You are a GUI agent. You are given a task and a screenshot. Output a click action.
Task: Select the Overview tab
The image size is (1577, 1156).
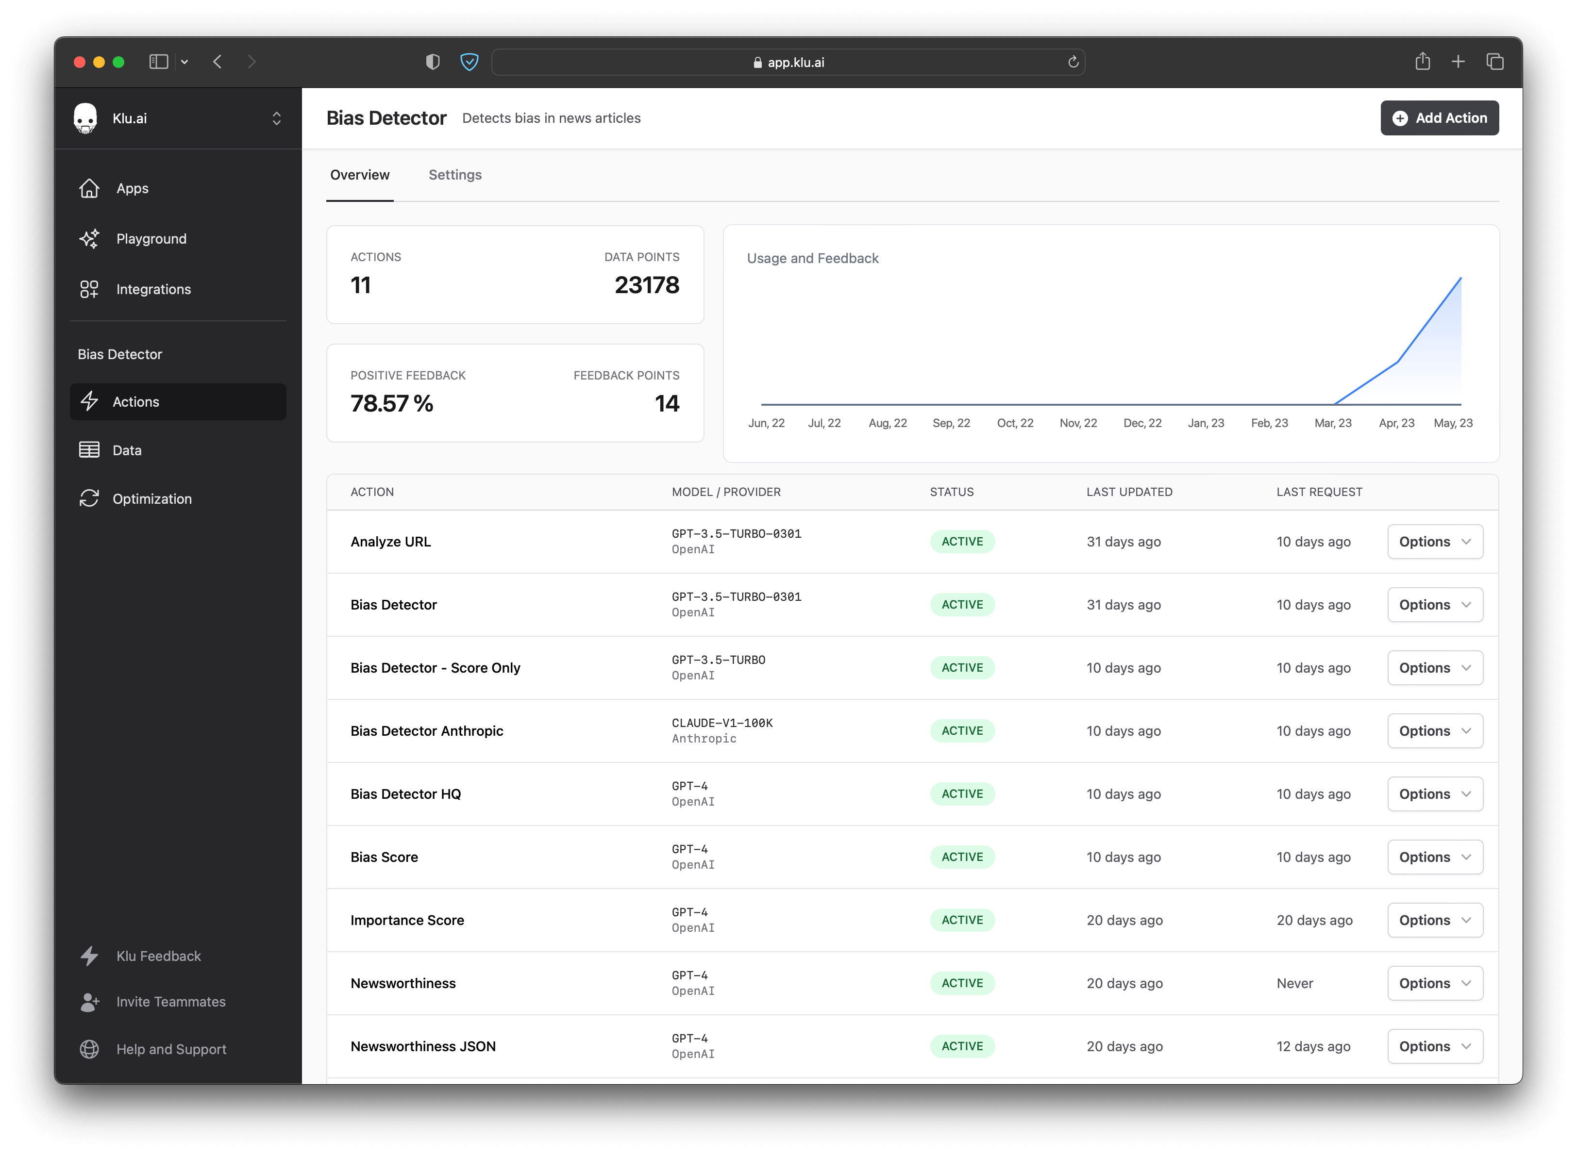pyautogui.click(x=360, y=175)
